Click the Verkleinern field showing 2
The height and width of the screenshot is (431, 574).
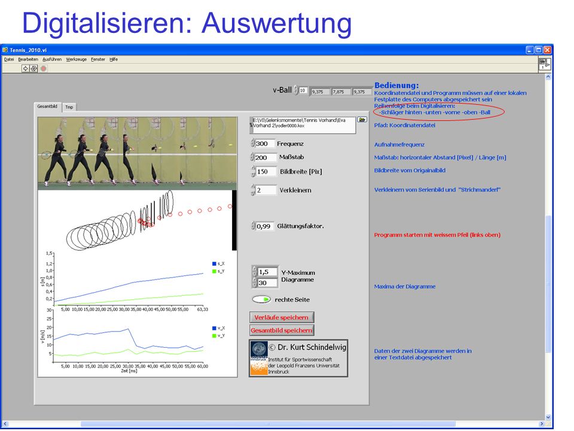[x=265, y=190]
